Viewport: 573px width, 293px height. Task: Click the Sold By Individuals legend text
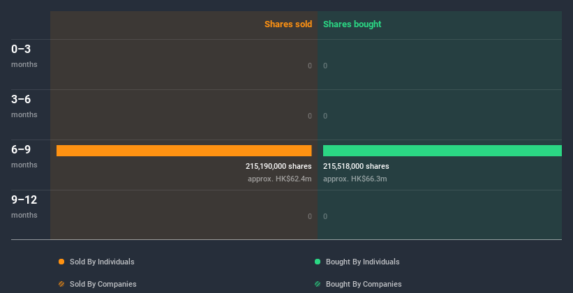tap(102, 262)
